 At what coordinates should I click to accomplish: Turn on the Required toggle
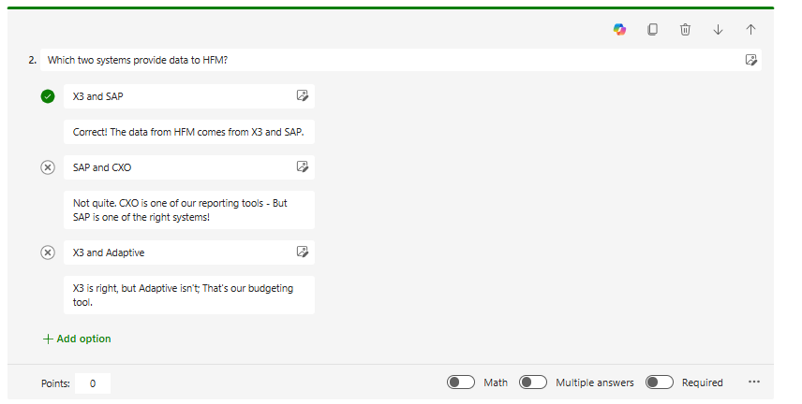coord(659,382)
